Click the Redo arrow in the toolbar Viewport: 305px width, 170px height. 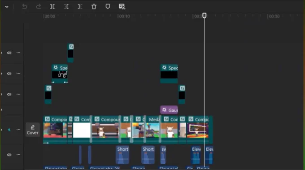(38, 7)
